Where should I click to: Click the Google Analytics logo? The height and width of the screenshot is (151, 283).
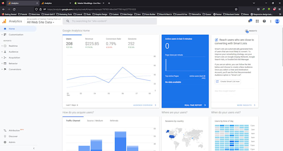click(4, 21)
